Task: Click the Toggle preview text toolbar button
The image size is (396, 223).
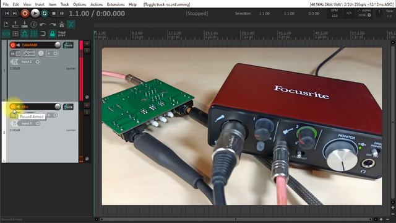Action: [62, 33]
